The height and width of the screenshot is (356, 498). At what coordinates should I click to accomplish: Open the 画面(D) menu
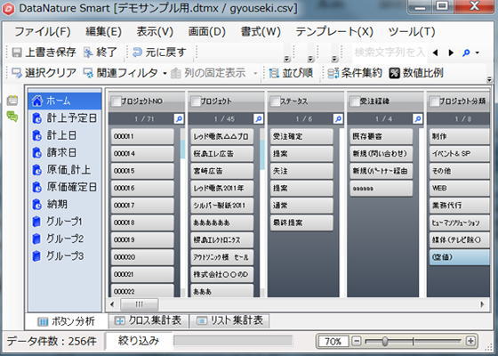point(206,32)
